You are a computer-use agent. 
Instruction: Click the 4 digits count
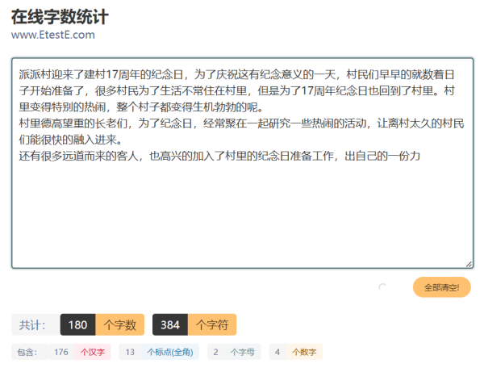click(277, 352)
